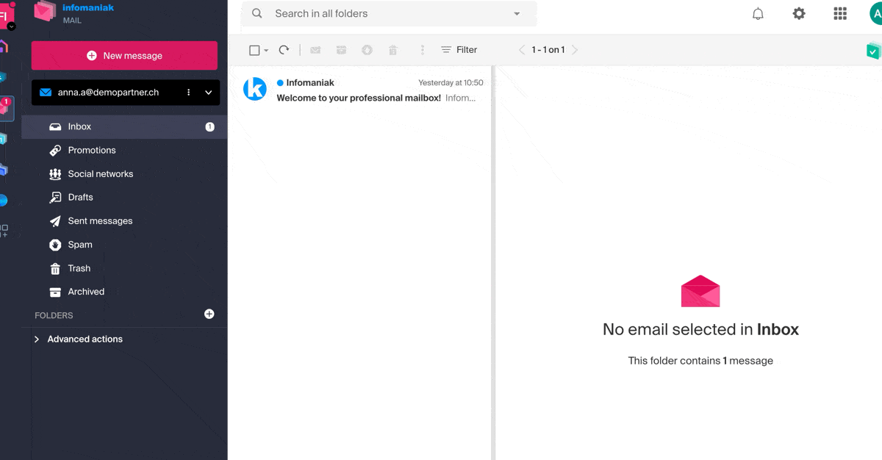Click the archive toolbar icon
Screen dimensions: 882x460
pos(341,50)
